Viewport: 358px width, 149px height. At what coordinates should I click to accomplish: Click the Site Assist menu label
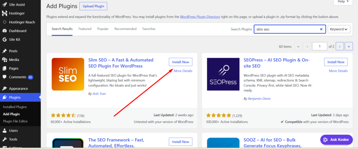click(17, 5)
